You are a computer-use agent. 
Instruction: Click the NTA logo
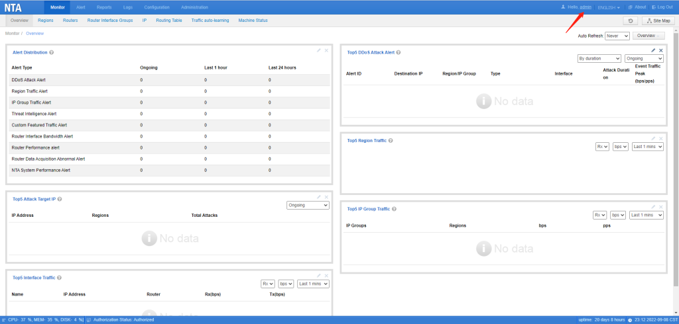pos(13,7)
